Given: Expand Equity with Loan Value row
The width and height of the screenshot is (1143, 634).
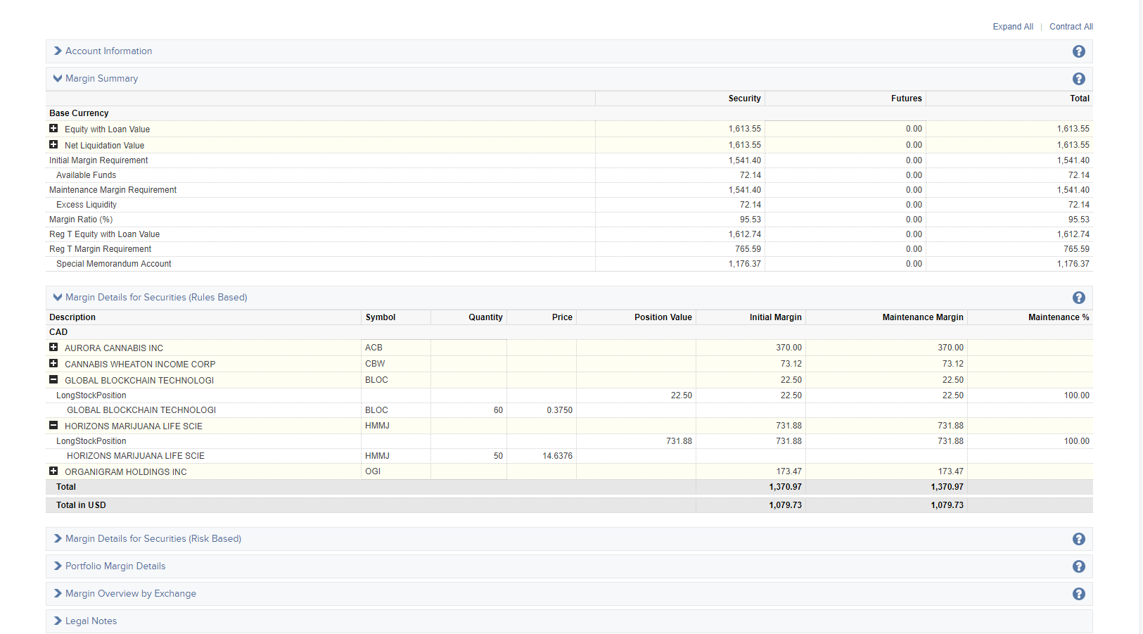Looking at the screenshot, I should coord(53,128).
